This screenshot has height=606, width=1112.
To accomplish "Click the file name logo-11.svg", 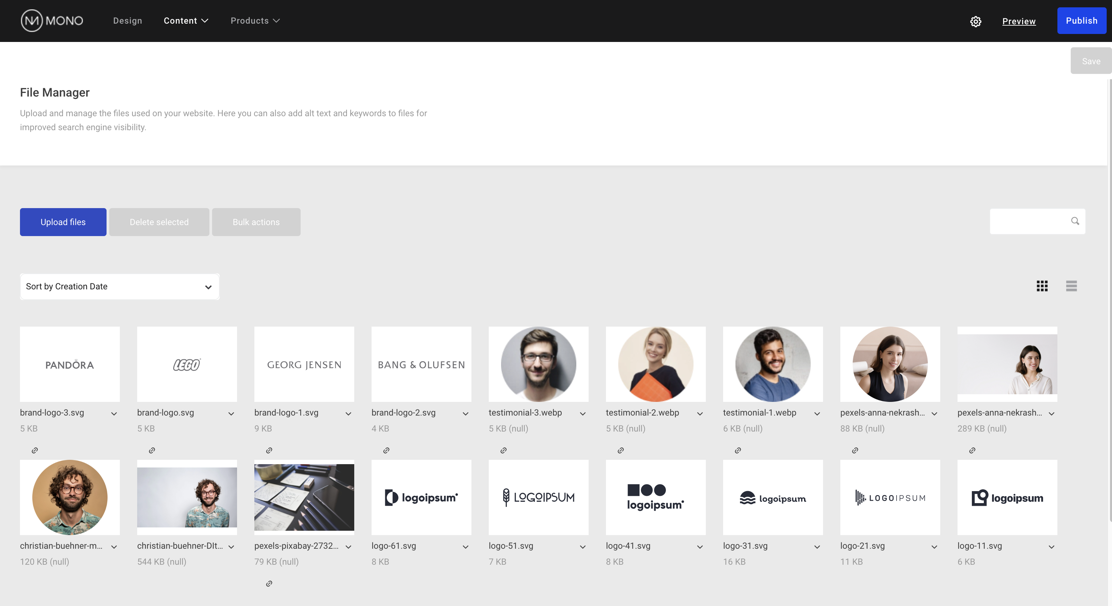I will pos(979,546).
